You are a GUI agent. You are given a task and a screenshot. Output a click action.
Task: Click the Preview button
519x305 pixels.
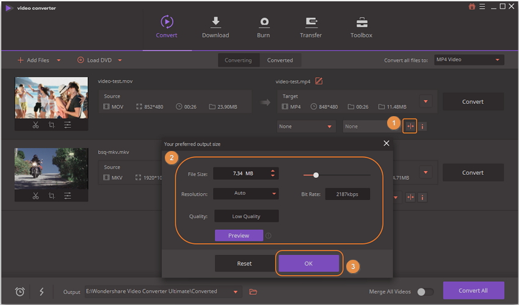tap(239, 235)
